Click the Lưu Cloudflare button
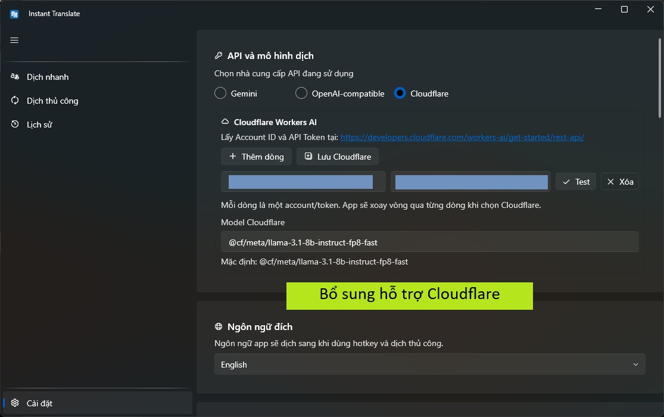664x417 pixels. coord(338,157)
